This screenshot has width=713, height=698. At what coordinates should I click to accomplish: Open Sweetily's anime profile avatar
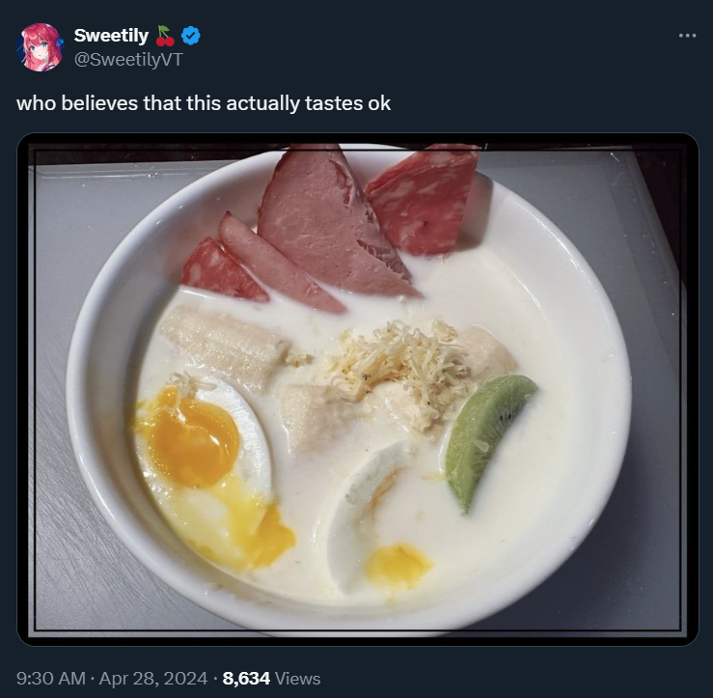(40, 47)
